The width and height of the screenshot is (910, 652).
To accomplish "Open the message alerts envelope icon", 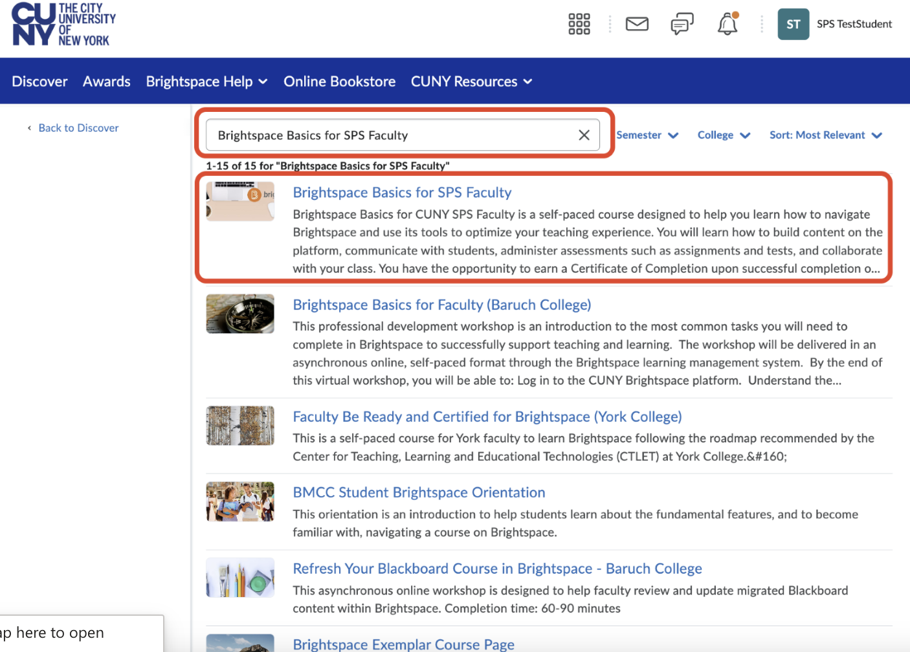I will 637,24.
